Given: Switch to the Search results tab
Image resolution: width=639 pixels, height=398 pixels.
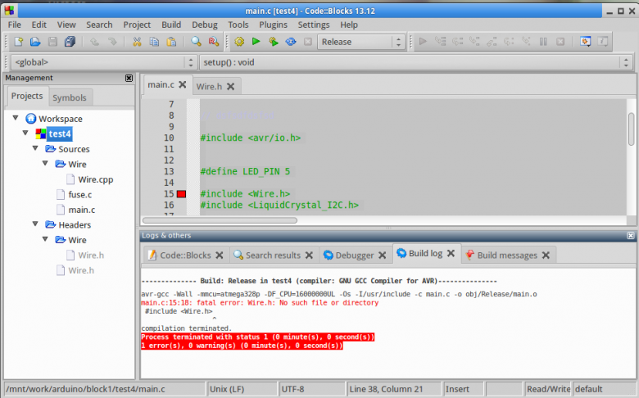Looking at the screenshot, I should coord(273,256).
